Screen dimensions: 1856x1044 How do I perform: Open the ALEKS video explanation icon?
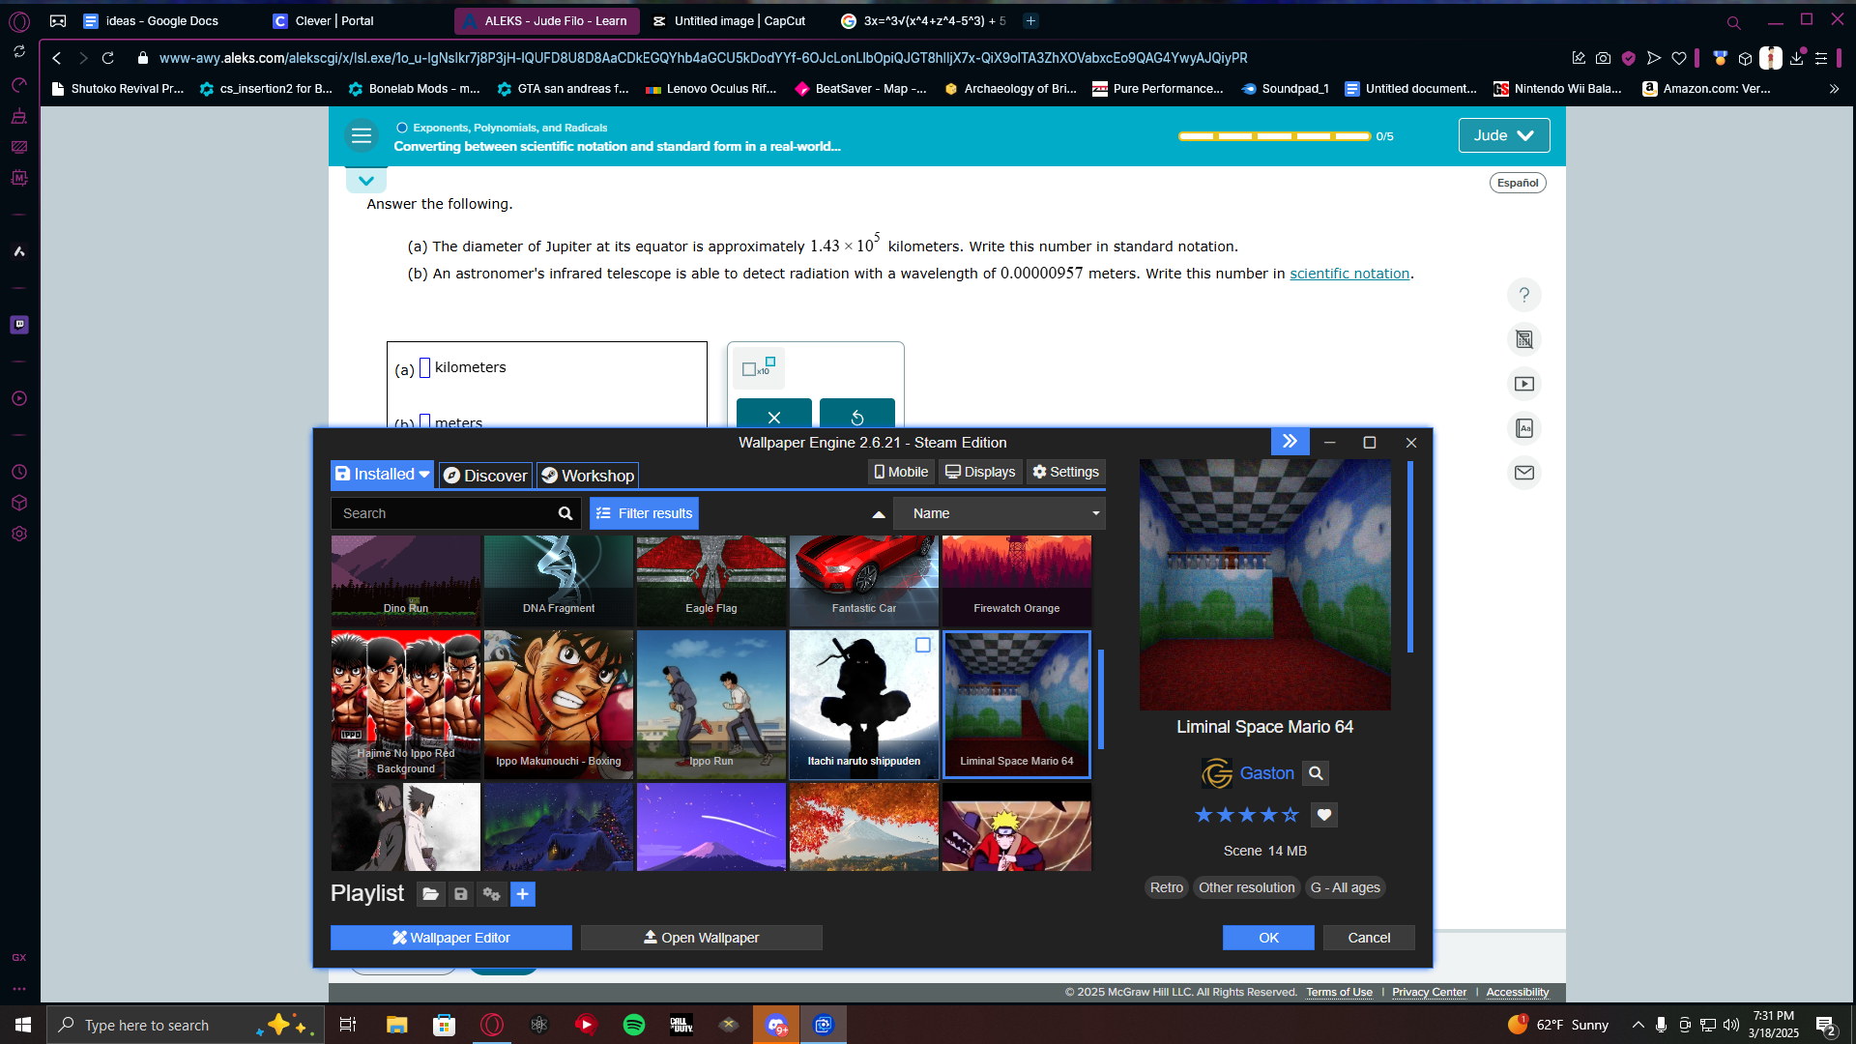pyautogui.click(x=1524, y=384)
